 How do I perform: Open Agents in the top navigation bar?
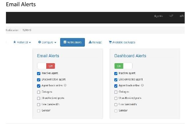click(x=158, y=16)
